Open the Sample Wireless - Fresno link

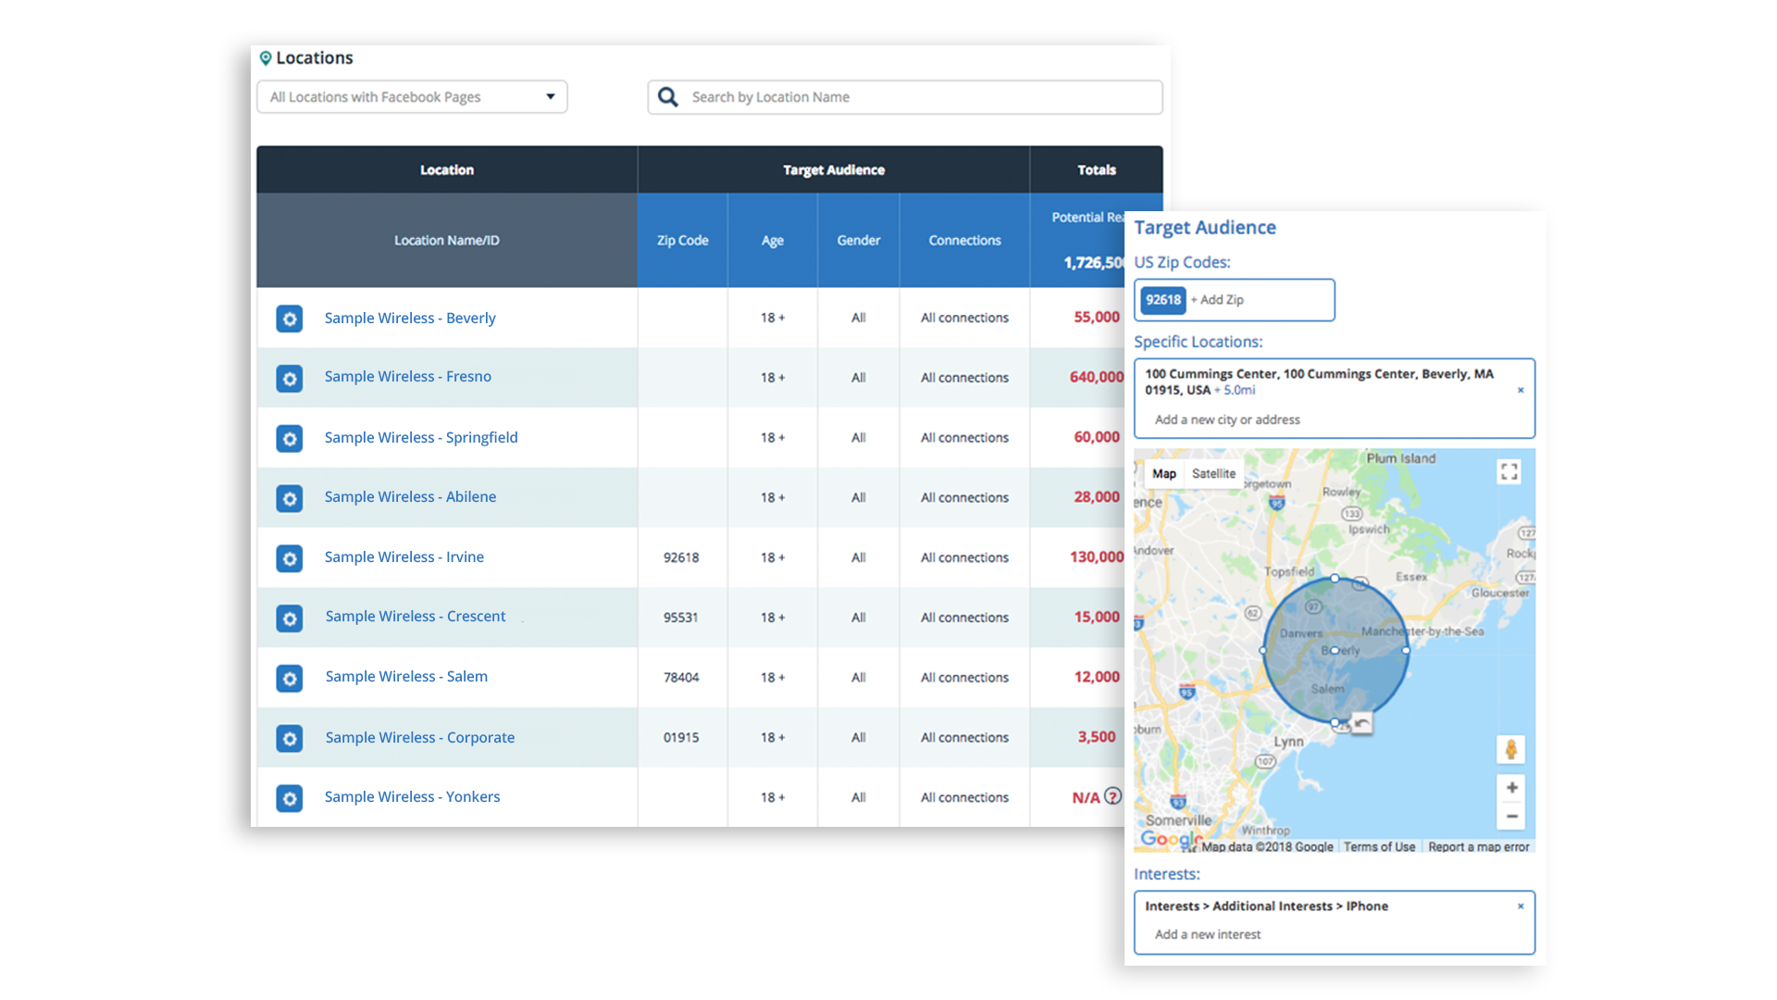(x=407, y=376)
